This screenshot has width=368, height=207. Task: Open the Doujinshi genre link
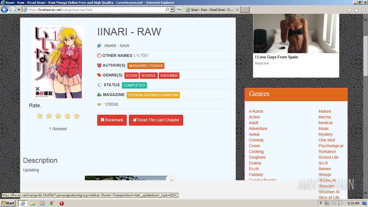click(x=257, y=157)
